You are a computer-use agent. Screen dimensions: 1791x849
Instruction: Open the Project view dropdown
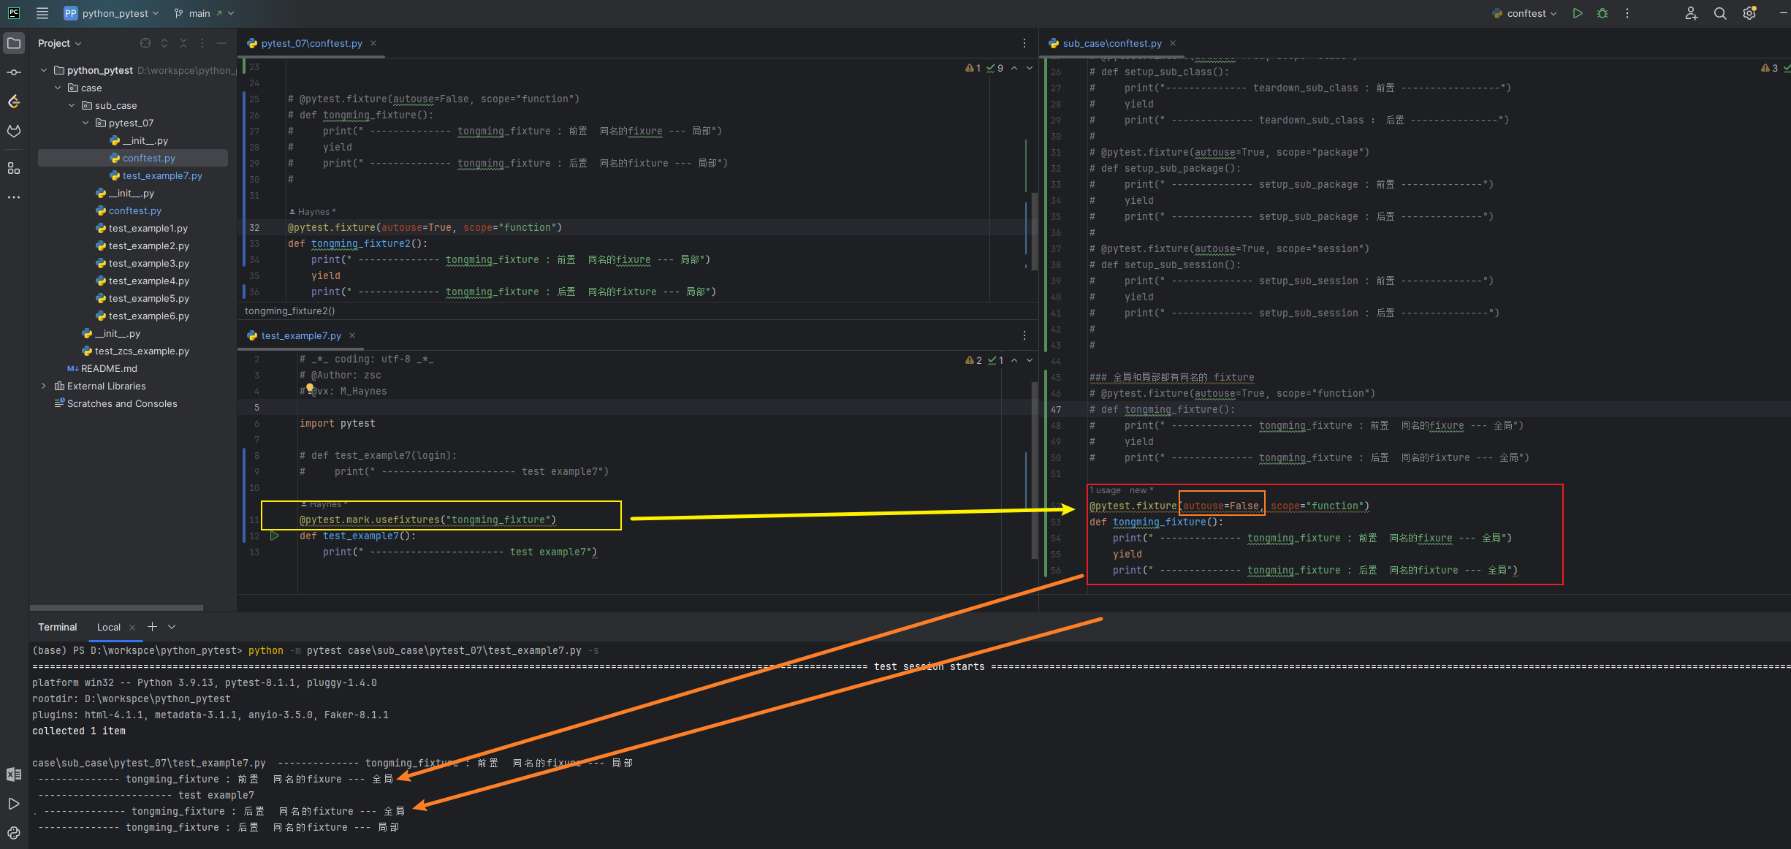pos(60,43)
